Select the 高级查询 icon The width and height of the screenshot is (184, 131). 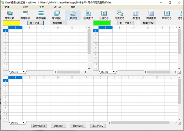point(151,15)
